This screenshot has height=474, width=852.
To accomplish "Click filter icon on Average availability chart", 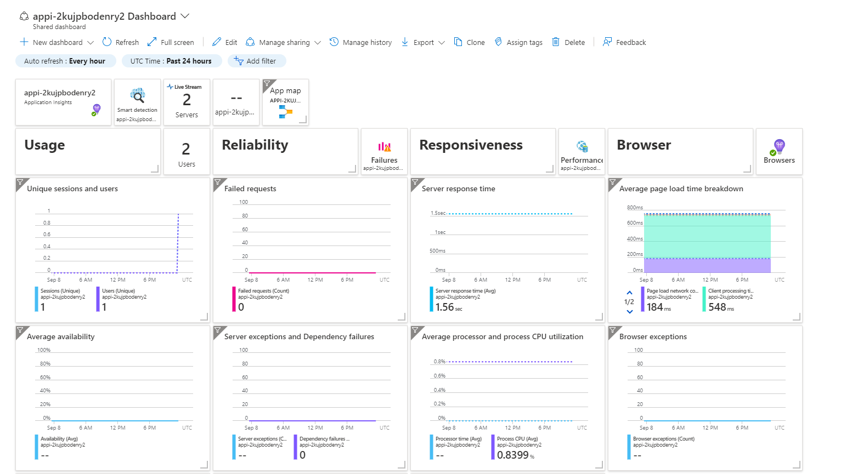I will (x=20, y=330).
